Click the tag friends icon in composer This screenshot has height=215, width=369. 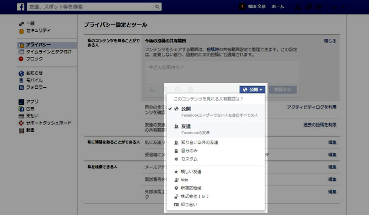(152, 89)
